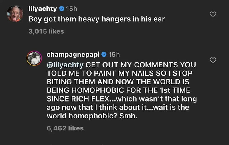Click the 15h timestamp beside lilyachty
The image size is (229, 145).
coord(72,9)
